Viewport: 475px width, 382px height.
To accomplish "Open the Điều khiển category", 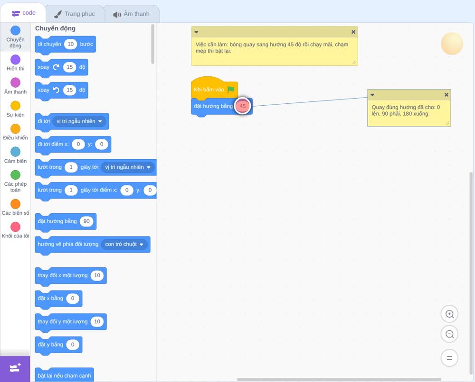I will pyautogui.click(x=16, y=132).
